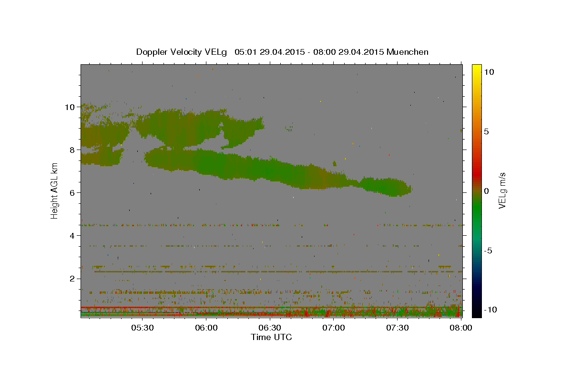Click the height tick label 2
The height and width of the screenshot is (381, 572).
click(73, 278)
